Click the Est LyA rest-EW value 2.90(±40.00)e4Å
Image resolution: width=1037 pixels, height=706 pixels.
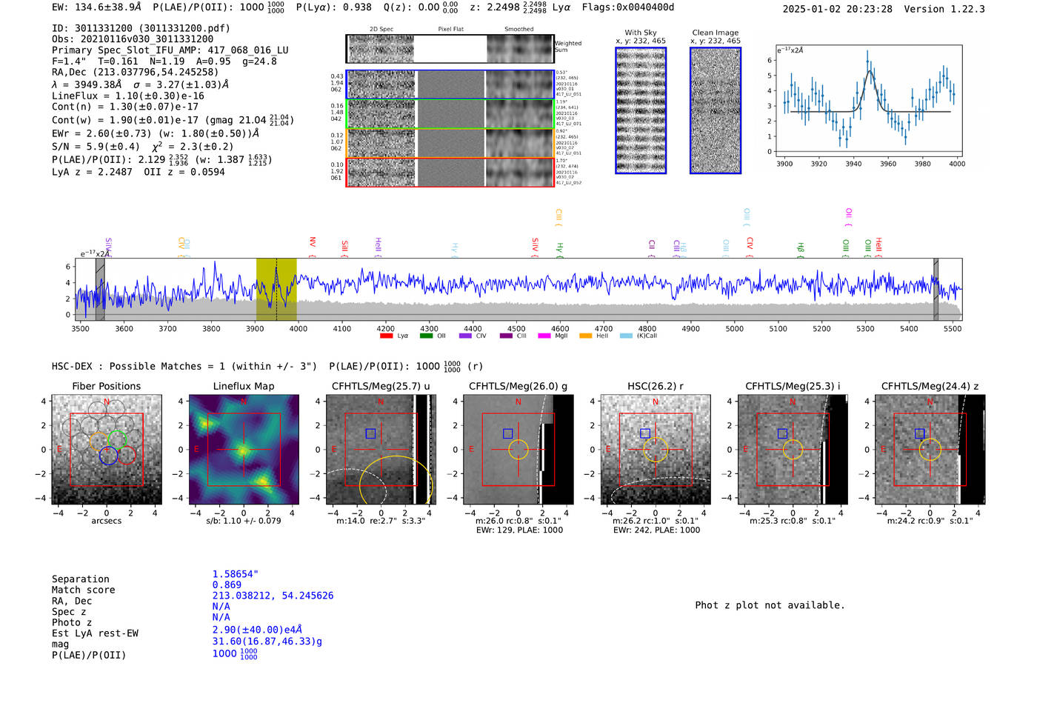coord(257,629)
